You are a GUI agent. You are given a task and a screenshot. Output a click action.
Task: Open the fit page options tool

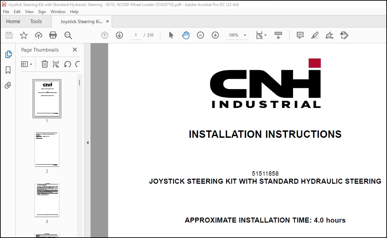[x=259, y=35]
